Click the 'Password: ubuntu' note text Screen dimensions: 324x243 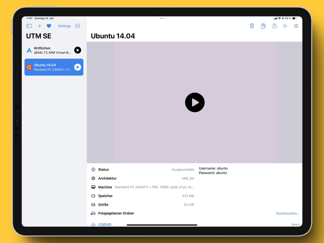[x=213, y=173]
